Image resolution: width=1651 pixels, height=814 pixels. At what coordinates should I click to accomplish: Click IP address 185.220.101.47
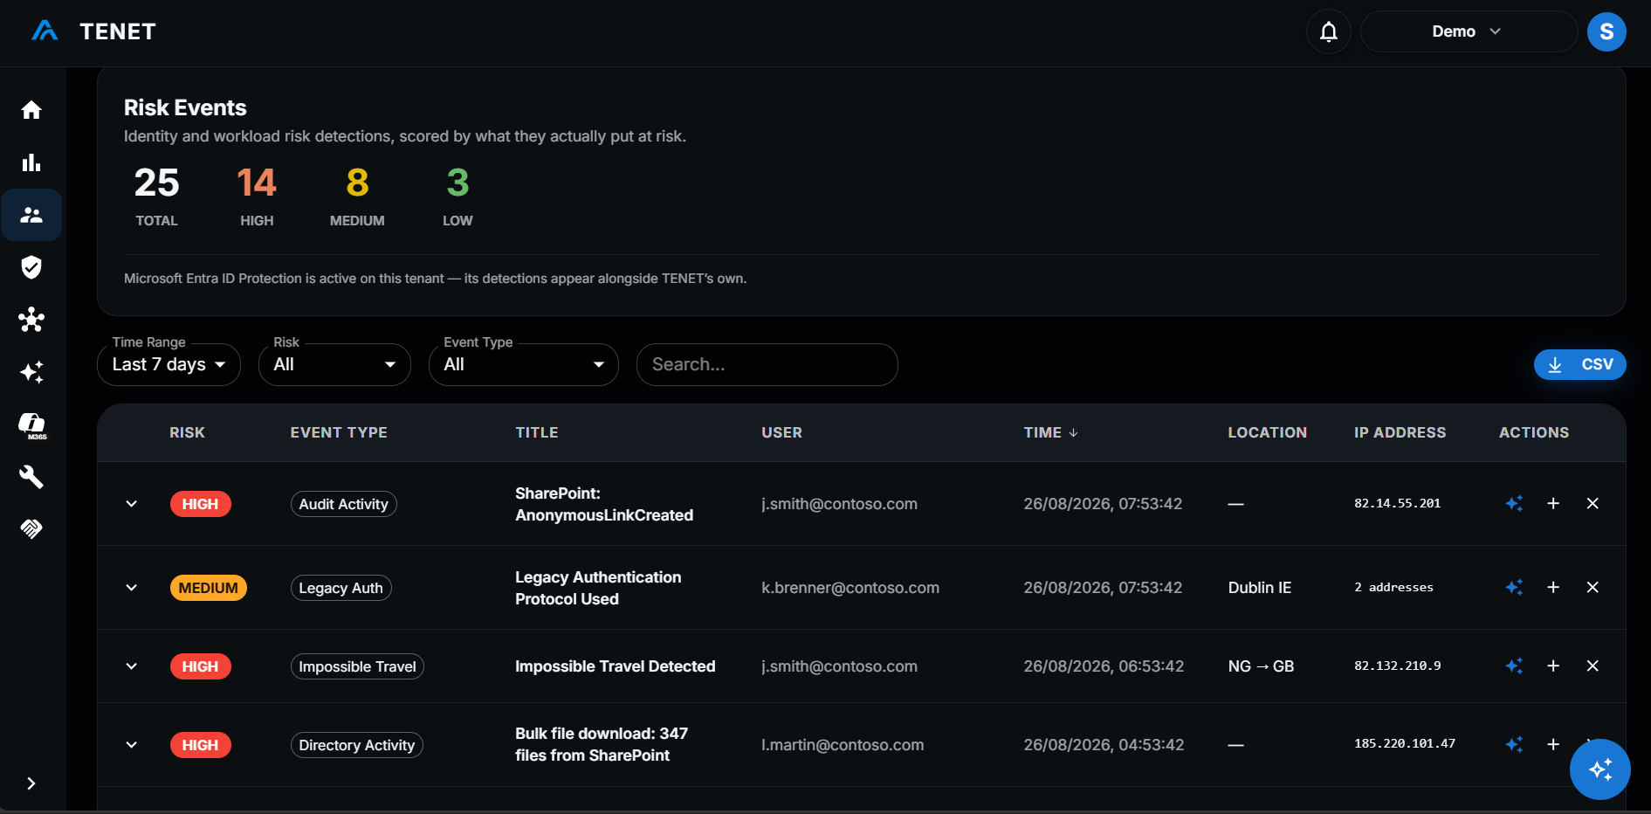[1405, 743]
